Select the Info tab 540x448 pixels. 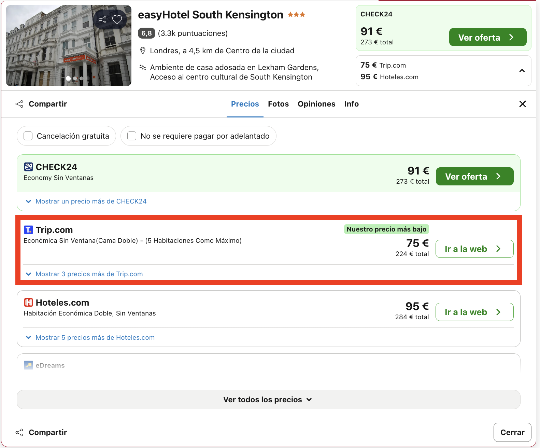coord(351,104)
